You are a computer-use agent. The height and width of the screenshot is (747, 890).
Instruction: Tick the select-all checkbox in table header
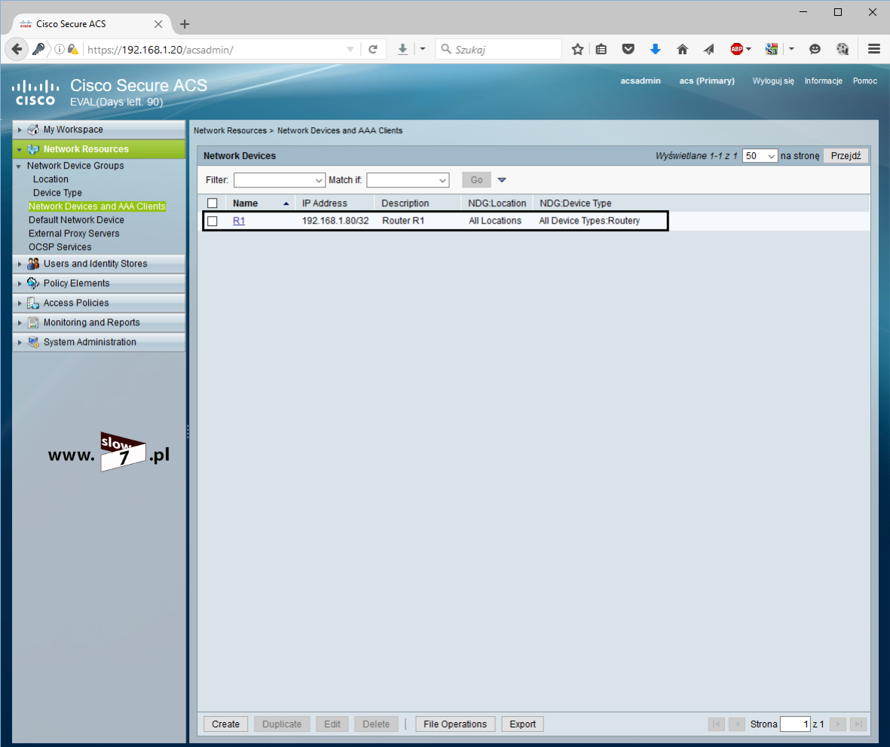pos(213,203)
